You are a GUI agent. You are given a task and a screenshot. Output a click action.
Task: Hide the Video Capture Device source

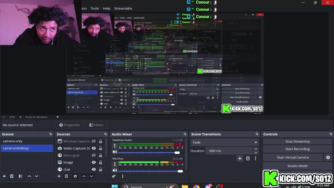pyautogui.click(x=94, y=148)
